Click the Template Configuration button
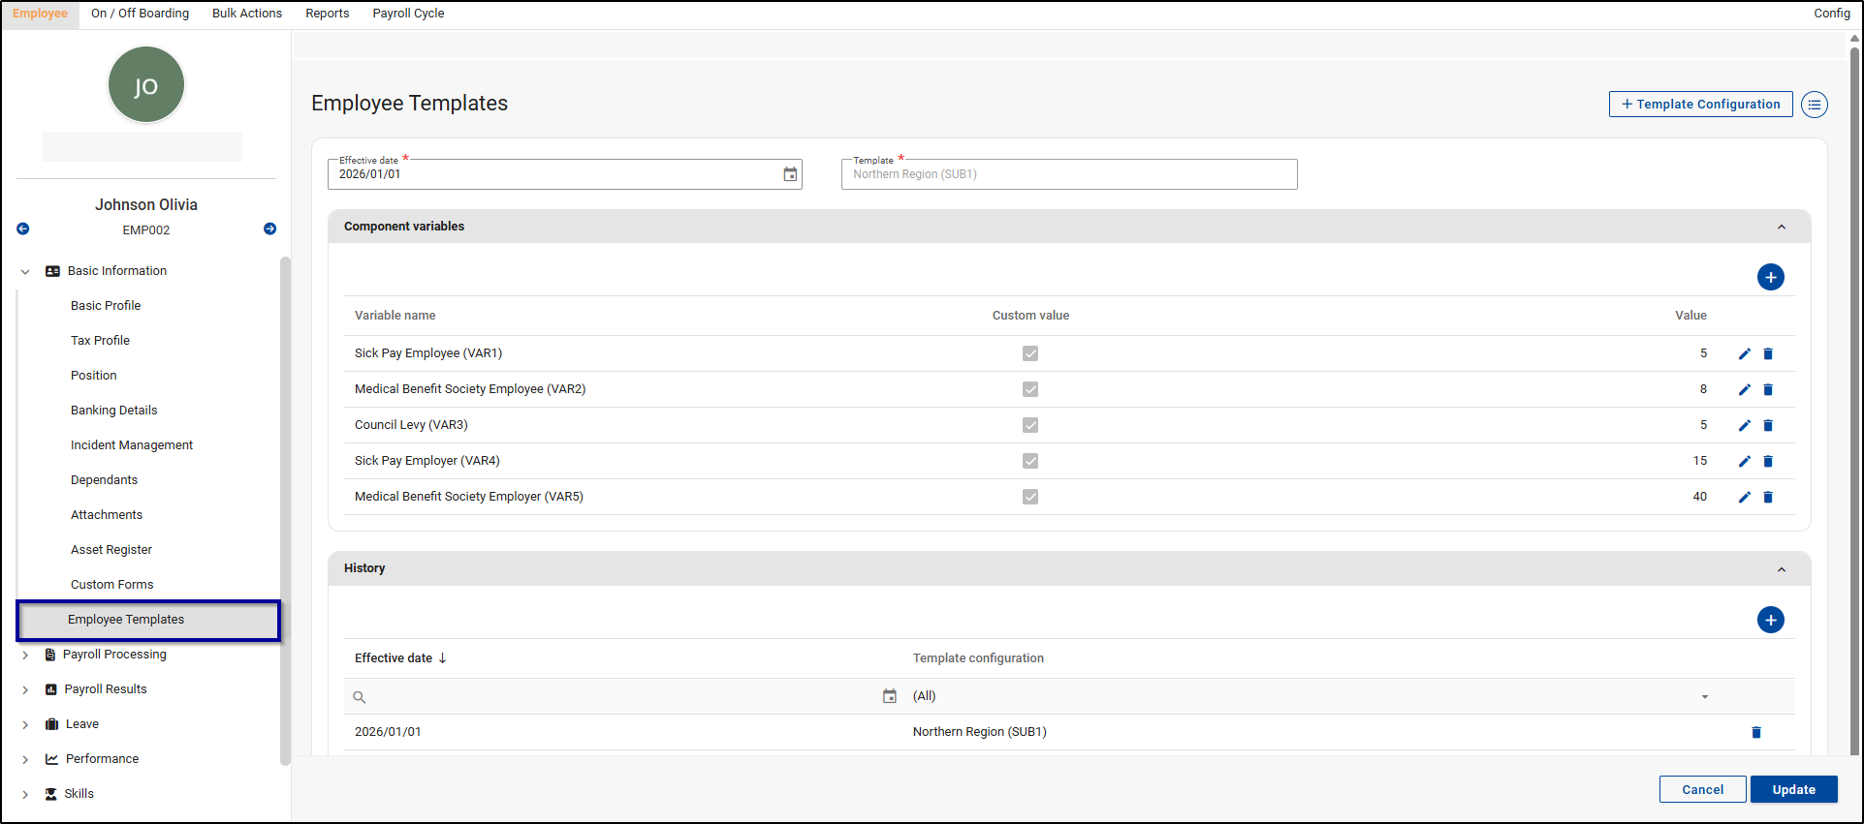 [x=1700, y=105]
